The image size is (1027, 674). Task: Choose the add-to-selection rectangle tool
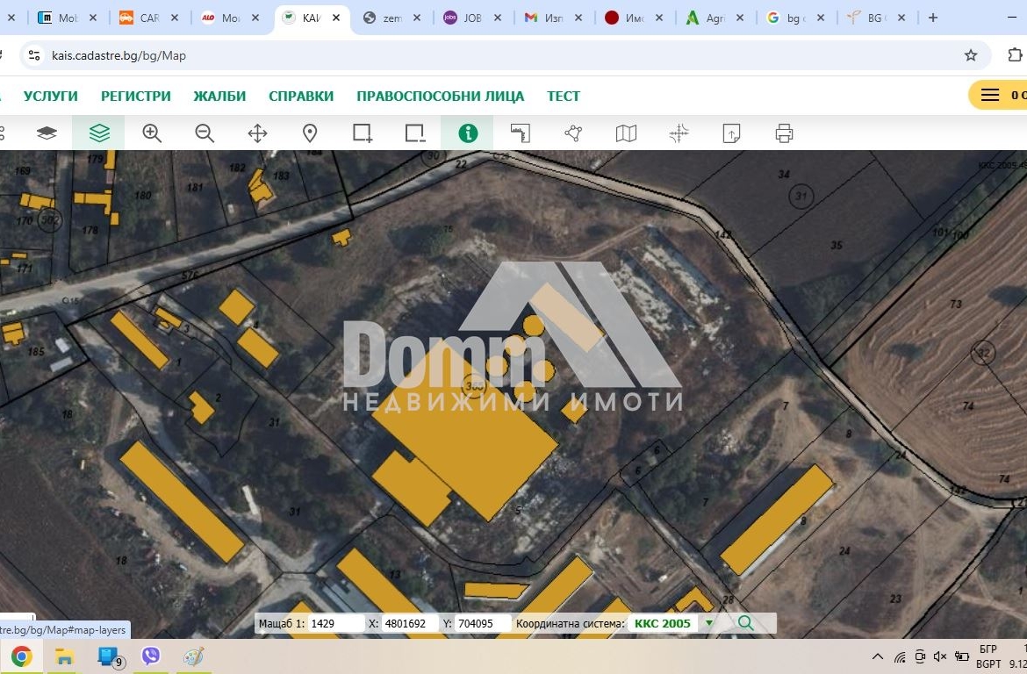(x=363, y=133)
